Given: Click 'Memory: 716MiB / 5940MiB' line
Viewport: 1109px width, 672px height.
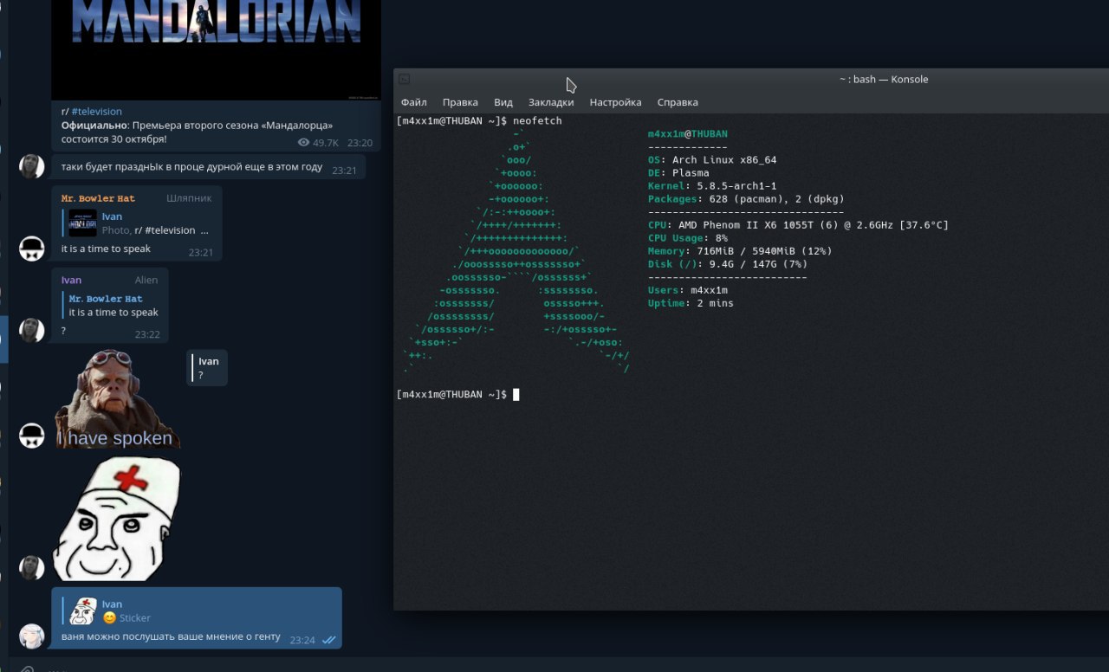Looking at the screenshot, I should (x=740, y=251).
